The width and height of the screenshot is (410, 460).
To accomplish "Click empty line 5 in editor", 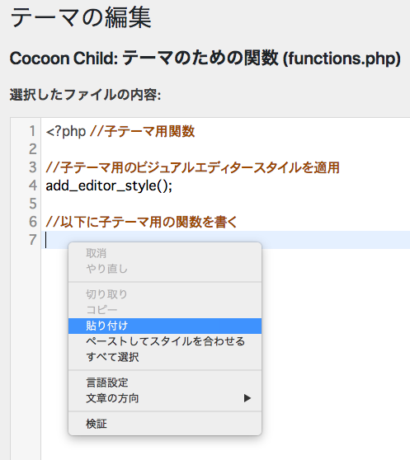I will point(225,204).
